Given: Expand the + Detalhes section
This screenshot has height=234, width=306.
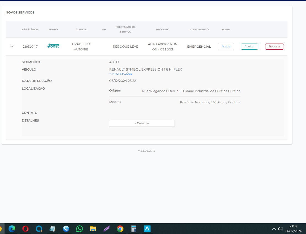Looking at the screenshot, I should [x=142, y=123].
